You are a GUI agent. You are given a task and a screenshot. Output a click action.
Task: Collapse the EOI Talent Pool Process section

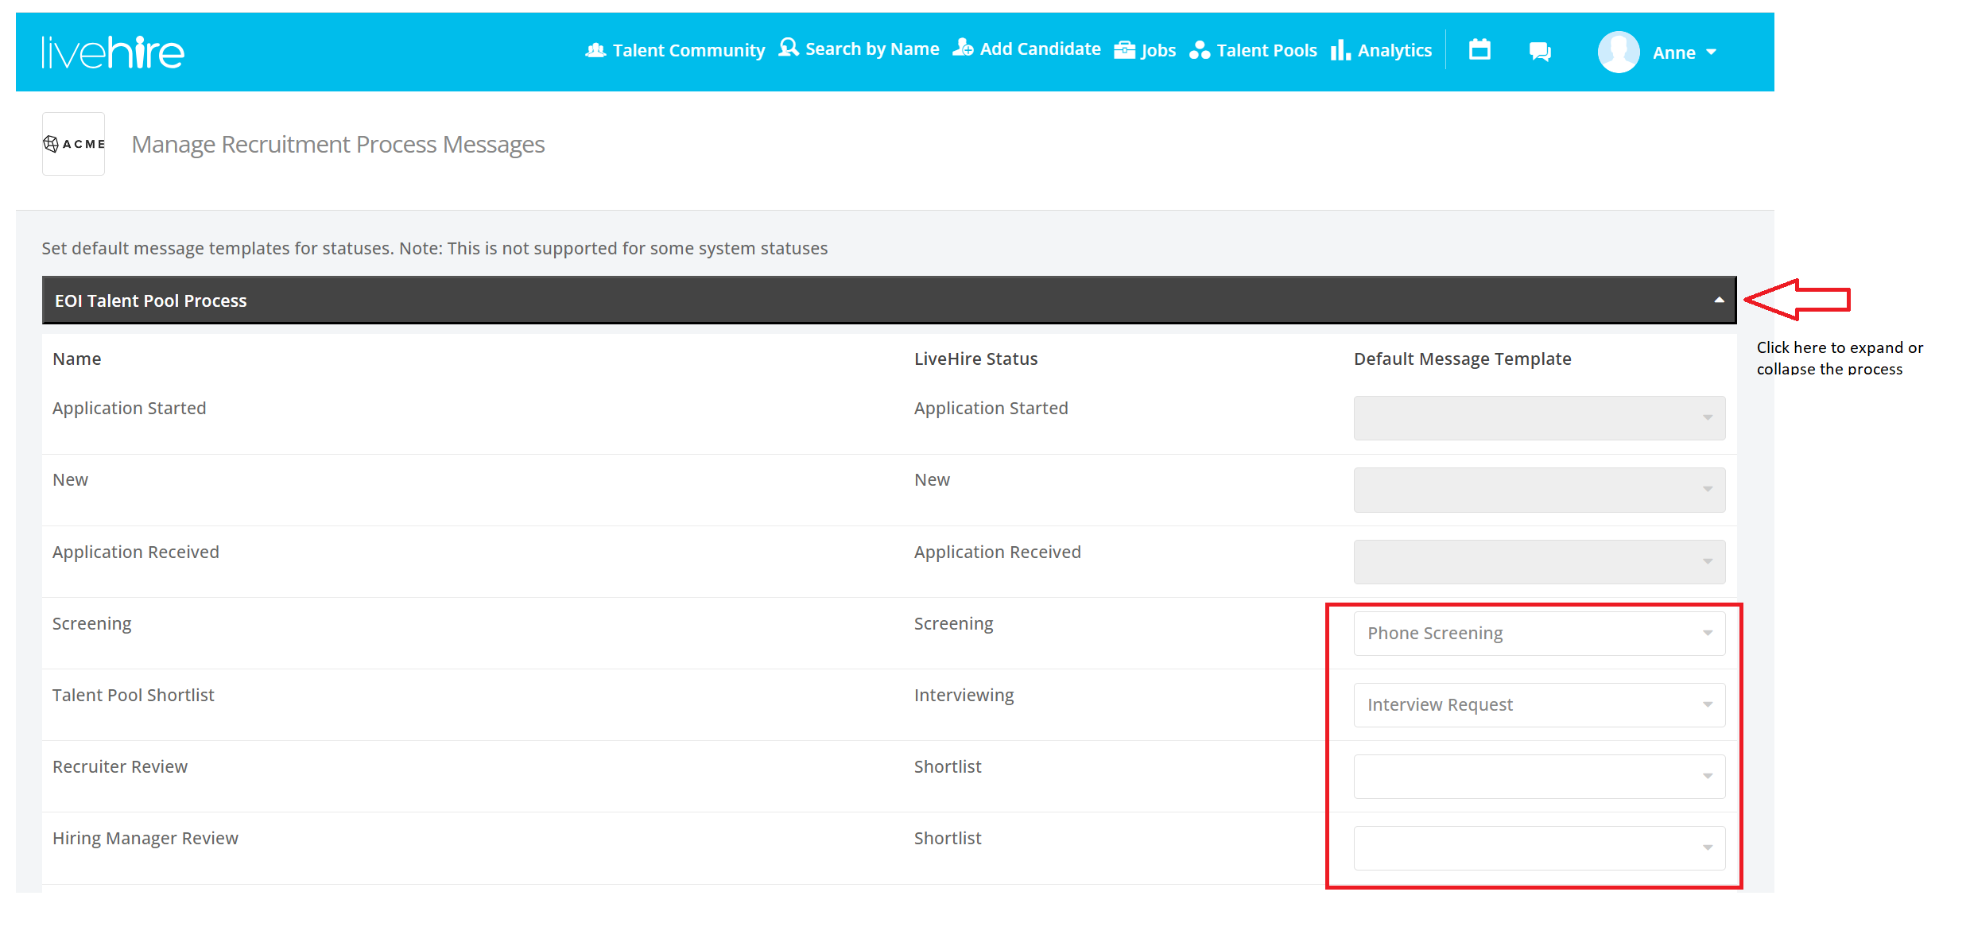pyautogui.click(x=1718, y=300)
